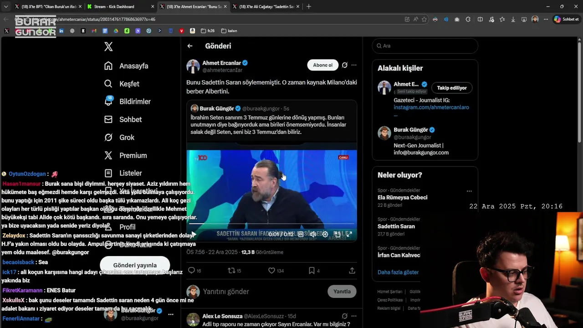This screenshot has height=328, width=583.
Task: Toggle split screen view icon
Action: [x=480, y=19]
